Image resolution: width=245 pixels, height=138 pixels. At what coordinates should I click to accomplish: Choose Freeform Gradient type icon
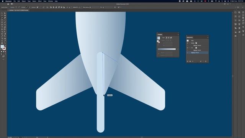171,38
